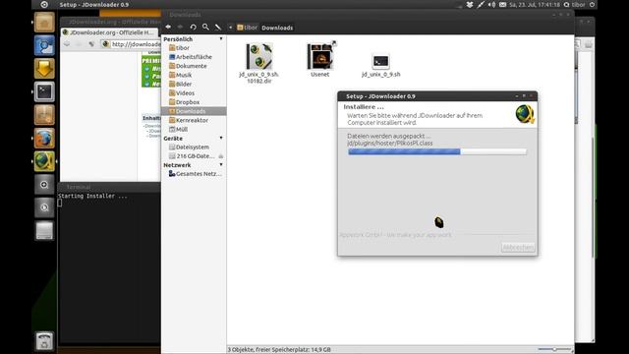Viewport: 629px width, 354px height.
Task: Open Kernreaktor in the sidebar
Action: click(x=194, y=120)
